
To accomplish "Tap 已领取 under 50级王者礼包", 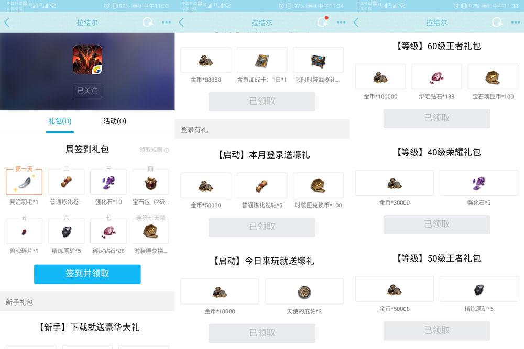I will [x=437, y=331].
